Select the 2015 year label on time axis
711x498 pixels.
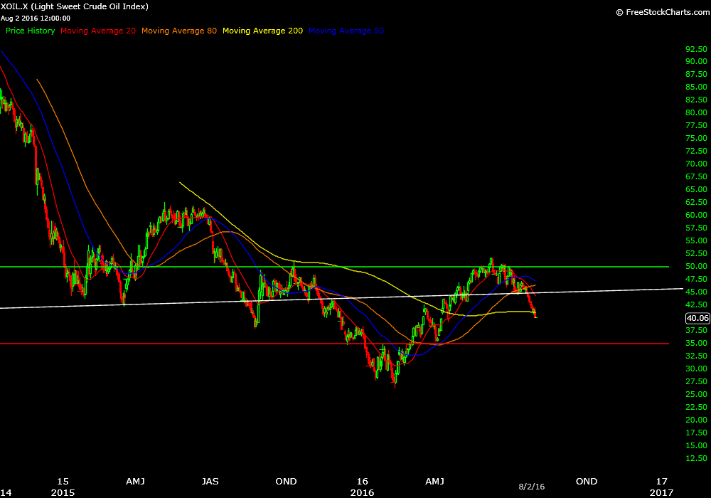[63, 492]
